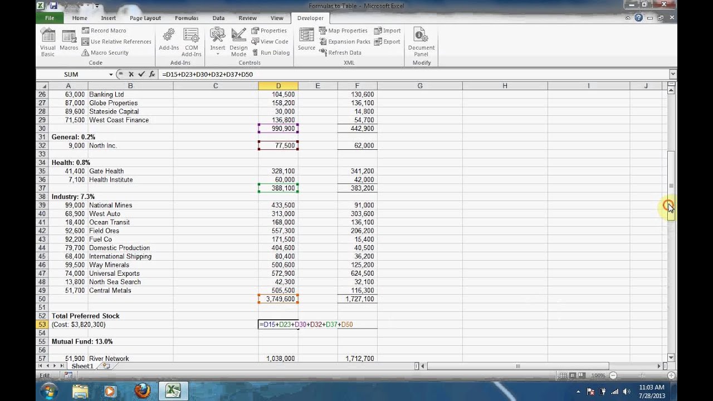Select column D header

click(x=278, y=86)
